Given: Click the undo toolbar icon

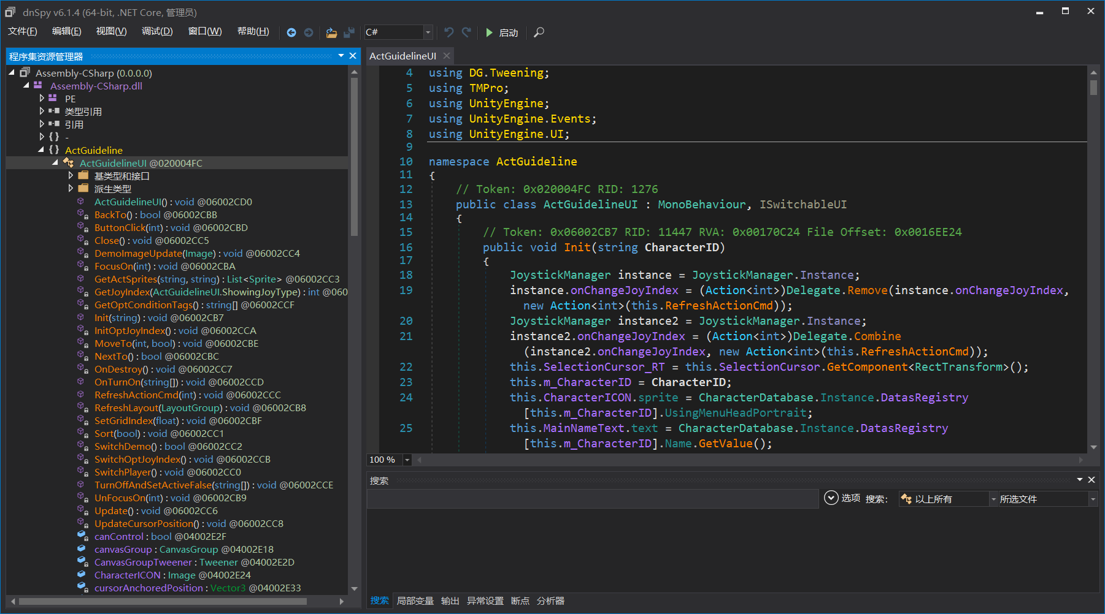Looking at the screenshot, I should pyautogui.click(x=449, y=32).
